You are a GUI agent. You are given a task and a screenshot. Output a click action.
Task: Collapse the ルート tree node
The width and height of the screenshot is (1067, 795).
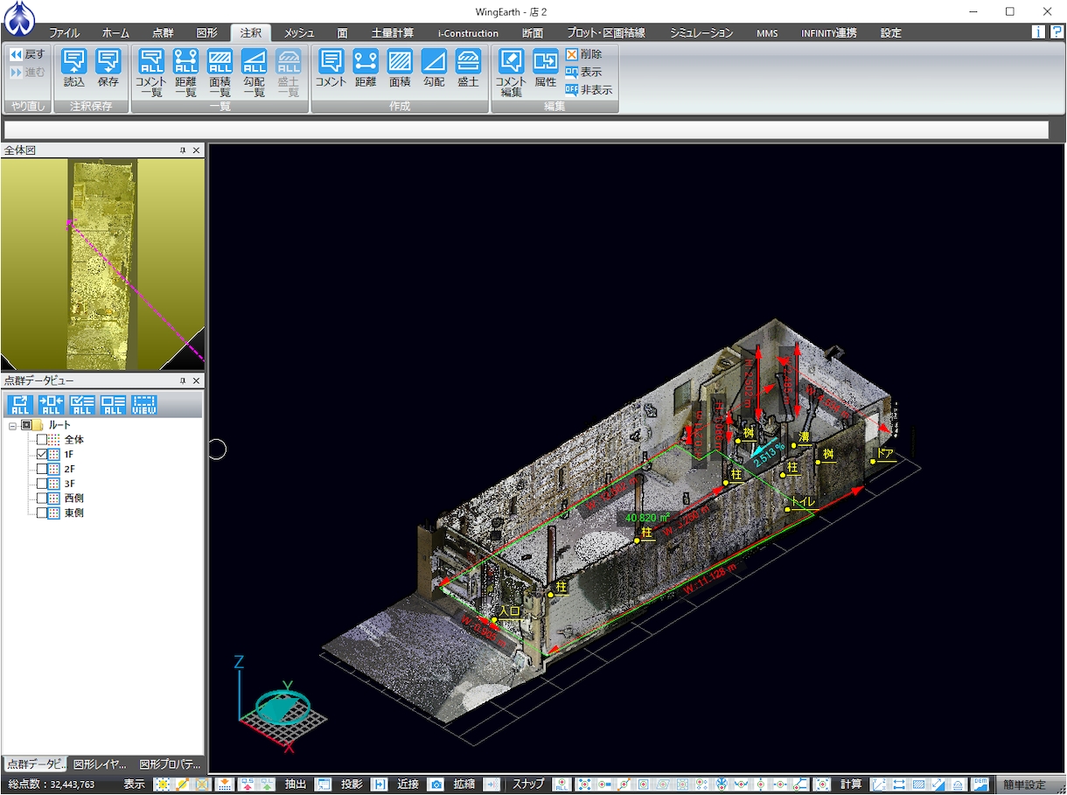coord(12,425)
